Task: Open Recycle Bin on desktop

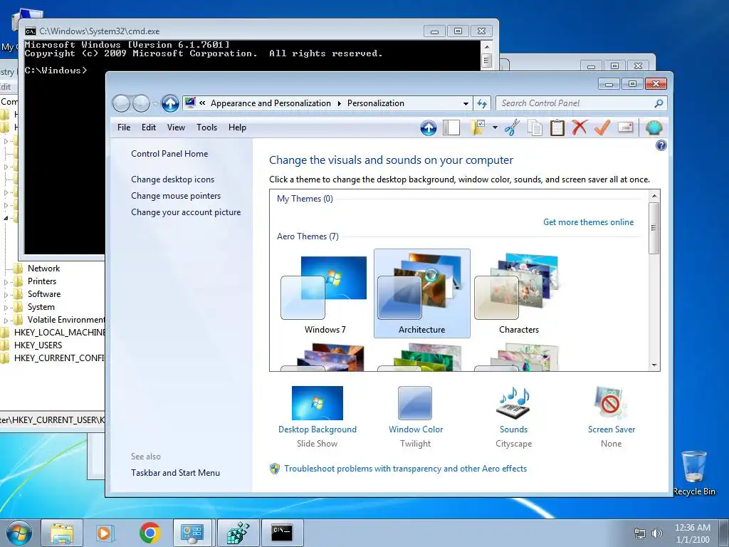Action: click(694, 473)
